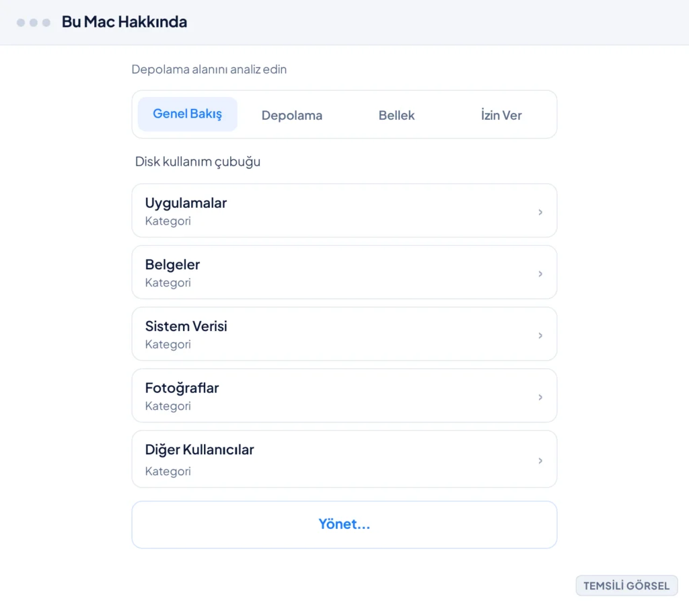The image size is (689, 605).
Task: Expand the Fotoğraflar category chevron
Action: pos(540,397)
